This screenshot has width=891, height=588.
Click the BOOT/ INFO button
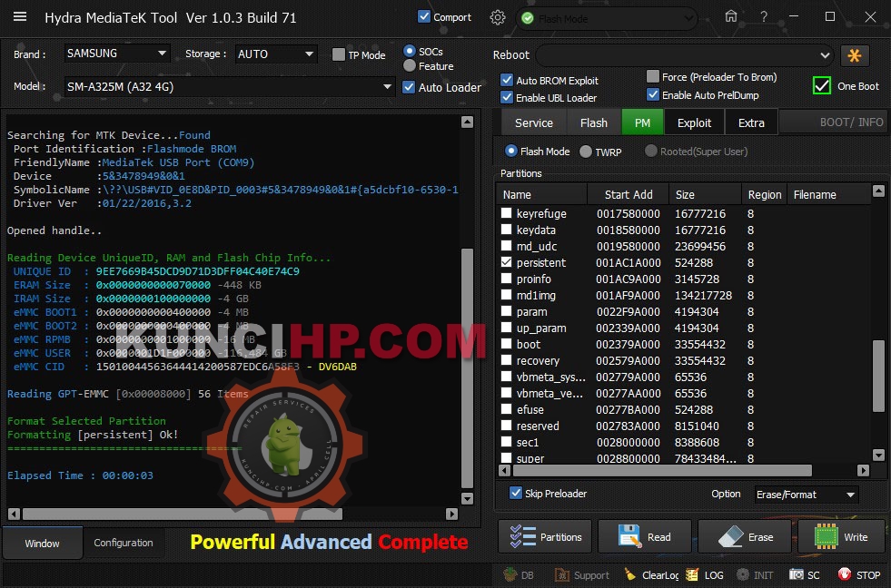(x=833, y=122)
